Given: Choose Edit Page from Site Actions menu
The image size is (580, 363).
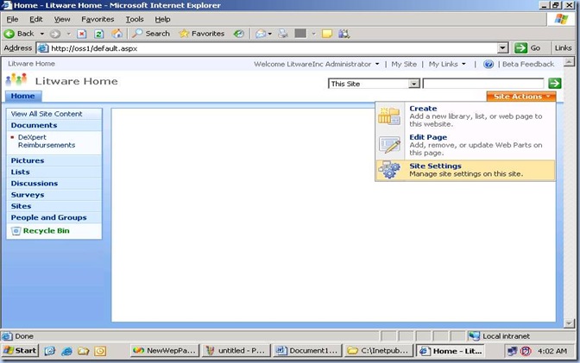Looking at the screenshot, I should [465, 145].
